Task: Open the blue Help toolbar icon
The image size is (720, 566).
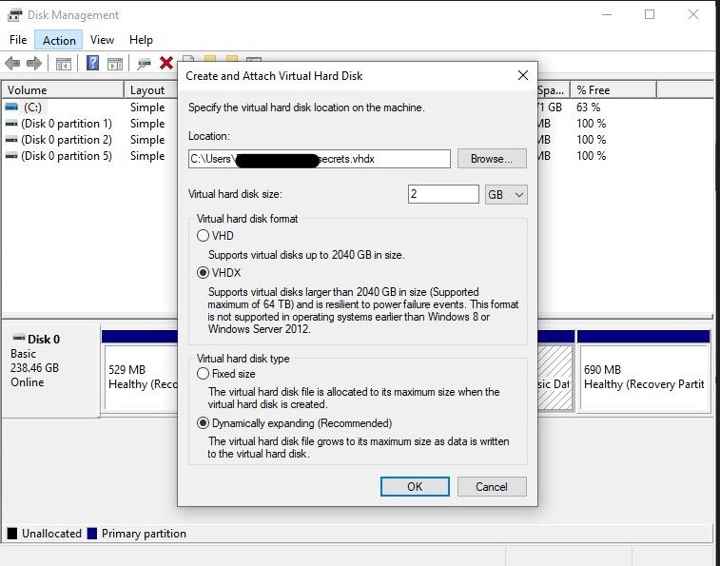Action: [x=93, y=63]
